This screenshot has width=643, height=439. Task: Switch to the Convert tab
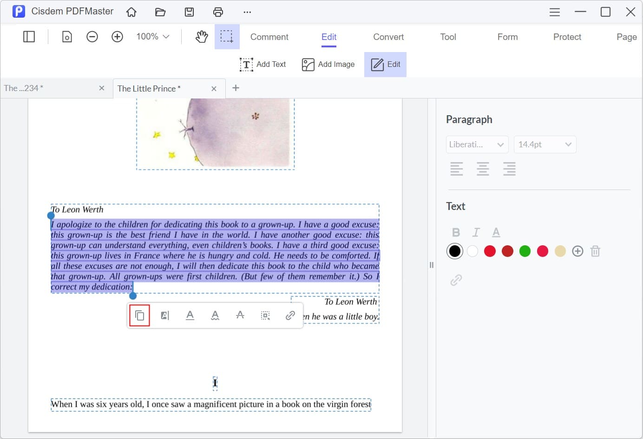pos(388,37)
